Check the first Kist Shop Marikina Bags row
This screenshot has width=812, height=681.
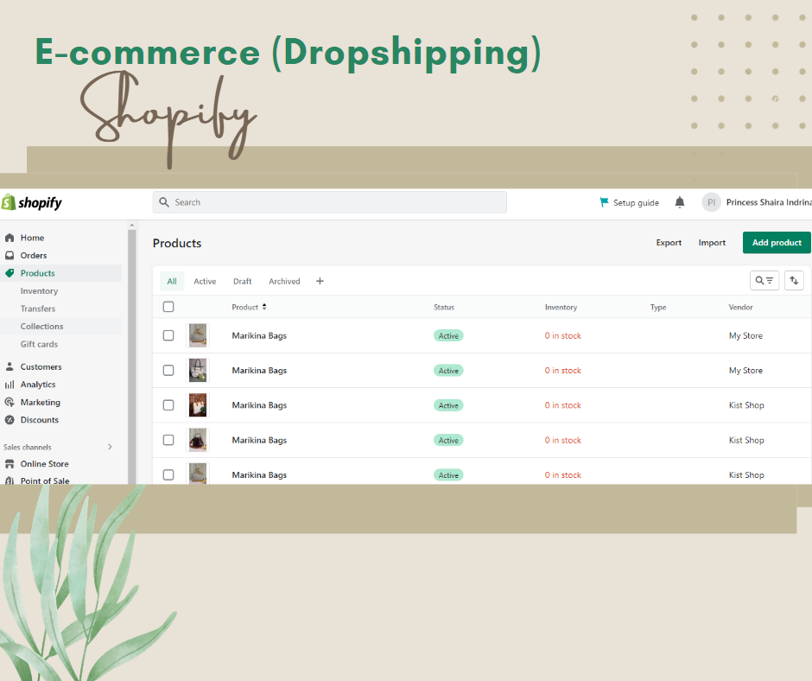[168, 404]
